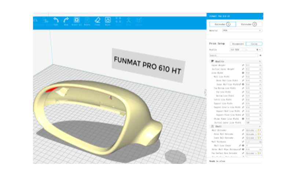
Task: Click the Delete trash icon in toolbar
Action: pyautogui.click(x=87, y=21)
